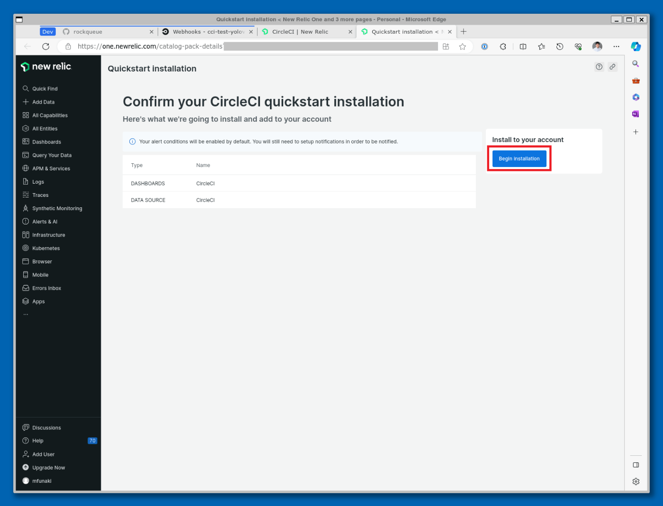The image size is (663, 506).
Task: Open Apps in sidebar
Action: point(38,301)
